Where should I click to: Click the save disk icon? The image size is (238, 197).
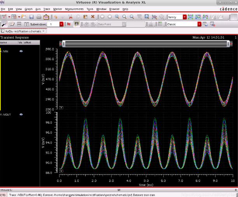tap(31, 17)
